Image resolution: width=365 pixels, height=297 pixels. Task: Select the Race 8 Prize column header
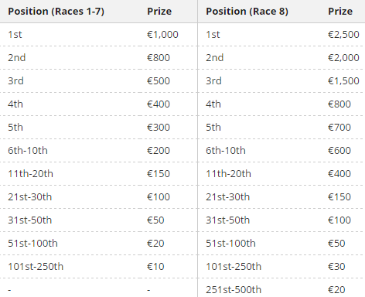[340, 12]
